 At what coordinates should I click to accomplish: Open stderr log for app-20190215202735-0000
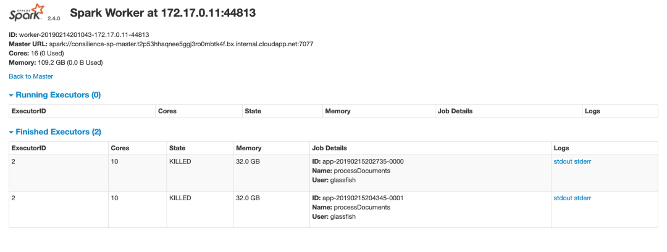click(x=583, y=161)
